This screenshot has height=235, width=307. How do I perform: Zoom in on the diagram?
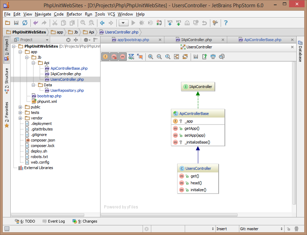click(151, 57)
